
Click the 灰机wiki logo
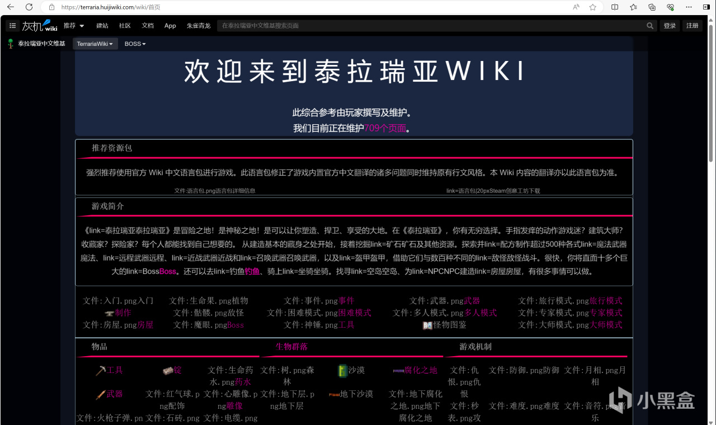tap(40, 26)
